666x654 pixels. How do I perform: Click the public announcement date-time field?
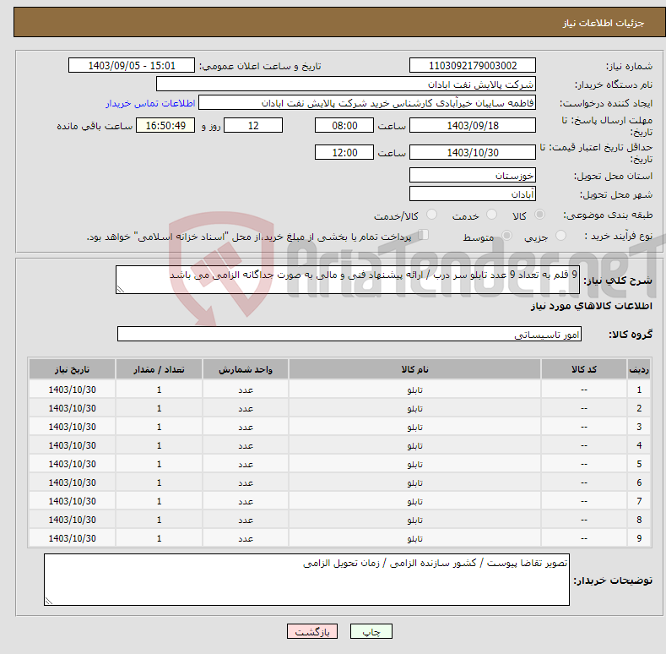point(131,66)
